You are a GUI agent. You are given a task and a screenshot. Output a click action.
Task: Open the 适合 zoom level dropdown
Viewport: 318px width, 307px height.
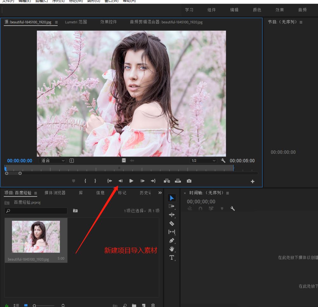(x=53, y=161)
